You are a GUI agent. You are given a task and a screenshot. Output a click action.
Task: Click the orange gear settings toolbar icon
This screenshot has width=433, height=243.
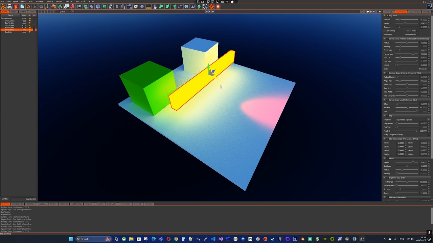coord(211,6)
